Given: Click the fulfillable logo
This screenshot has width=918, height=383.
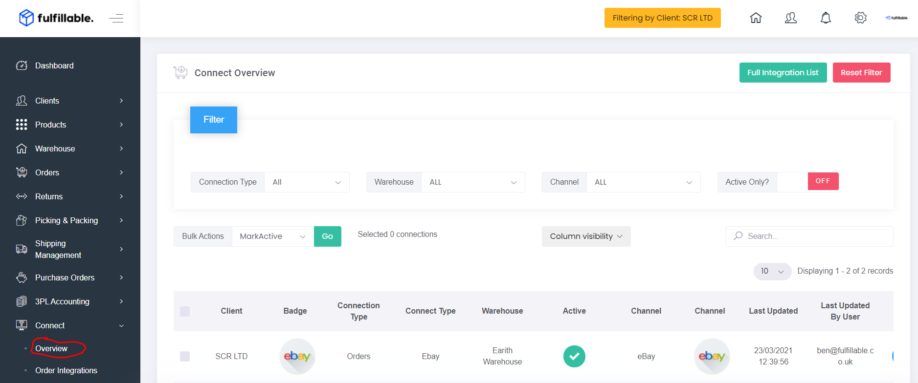Looking at the screenshot, I should tap(56, 18).
